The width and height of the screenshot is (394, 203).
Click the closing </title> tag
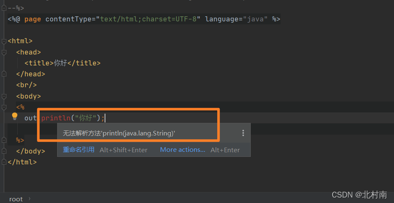coord(84,63)
